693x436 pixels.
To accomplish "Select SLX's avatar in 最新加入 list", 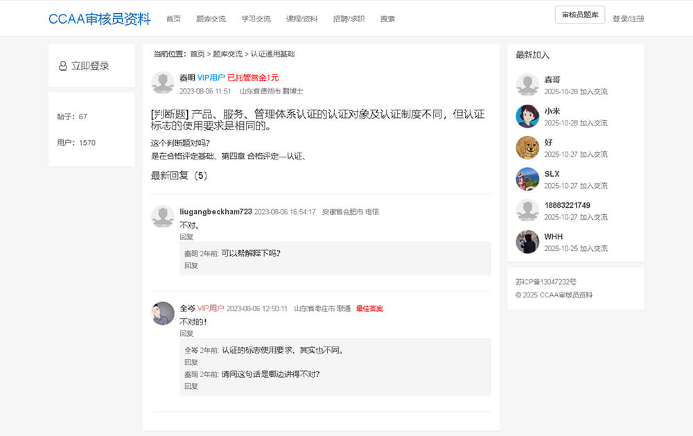I will tap(527, 179).
